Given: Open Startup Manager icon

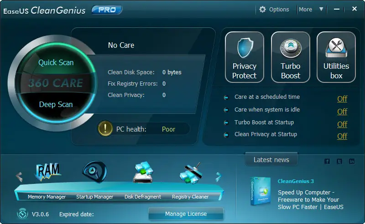Looking at the screenshot, I should pos(95,172).
